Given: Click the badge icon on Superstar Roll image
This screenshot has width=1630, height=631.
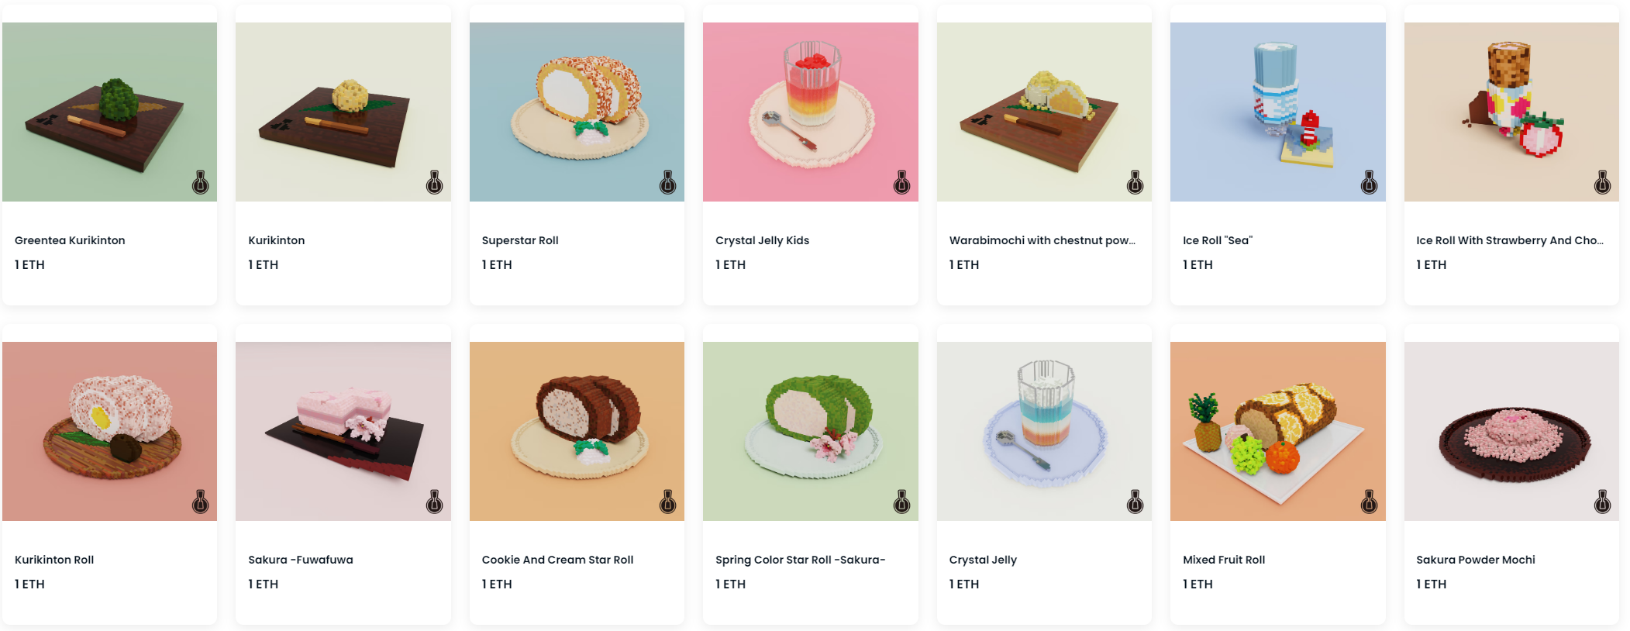Looking at the screenshot, I should [668, 183].
